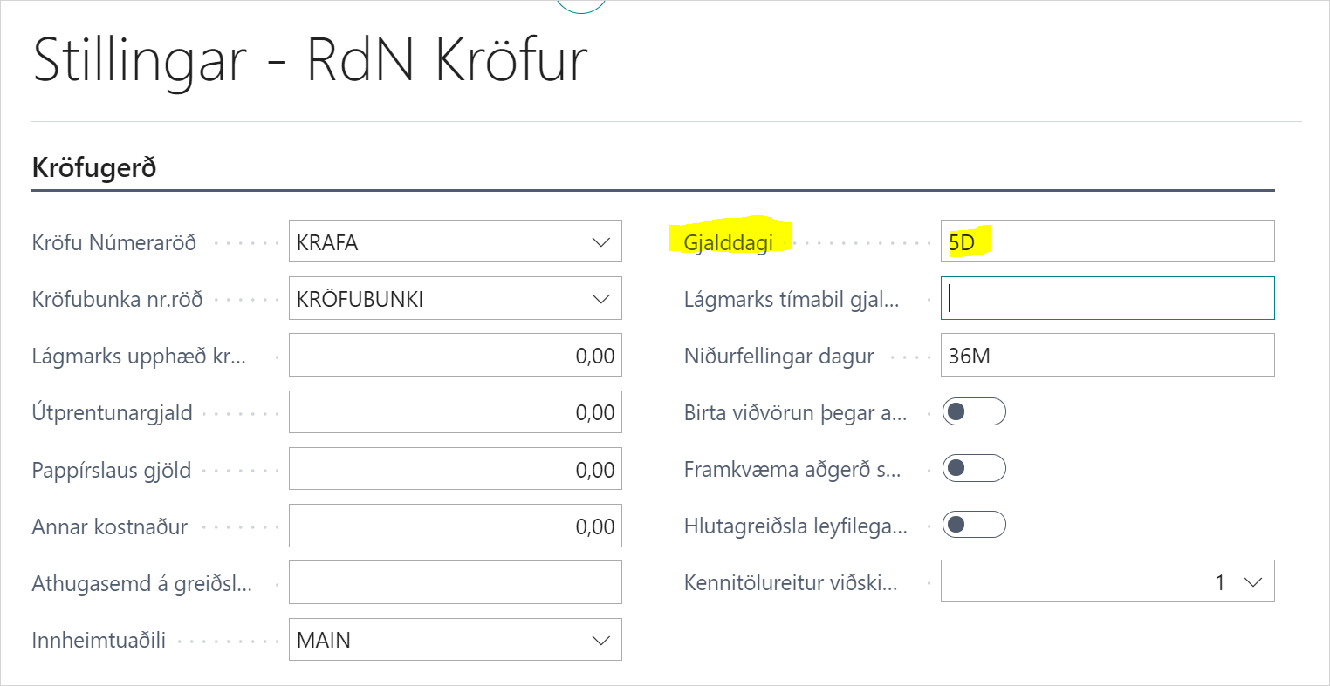The image size is (1330, 686).
Task: Click the highlighted Gjalddagi field
Action: click(x=1107, y=241)
